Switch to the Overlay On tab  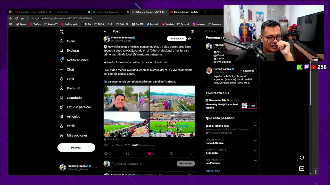72,12
